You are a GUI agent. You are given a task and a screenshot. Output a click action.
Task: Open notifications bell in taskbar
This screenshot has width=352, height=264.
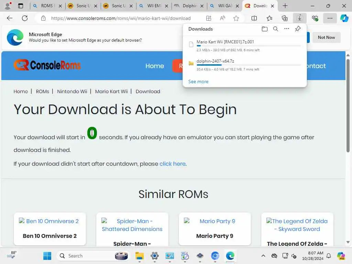tap(329, 256)
